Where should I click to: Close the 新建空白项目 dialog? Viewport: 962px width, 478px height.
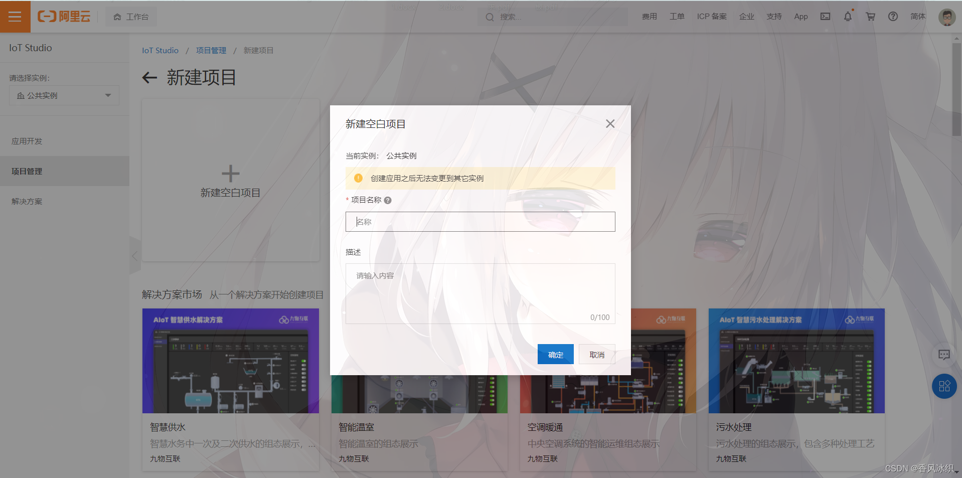coord(610,123)
